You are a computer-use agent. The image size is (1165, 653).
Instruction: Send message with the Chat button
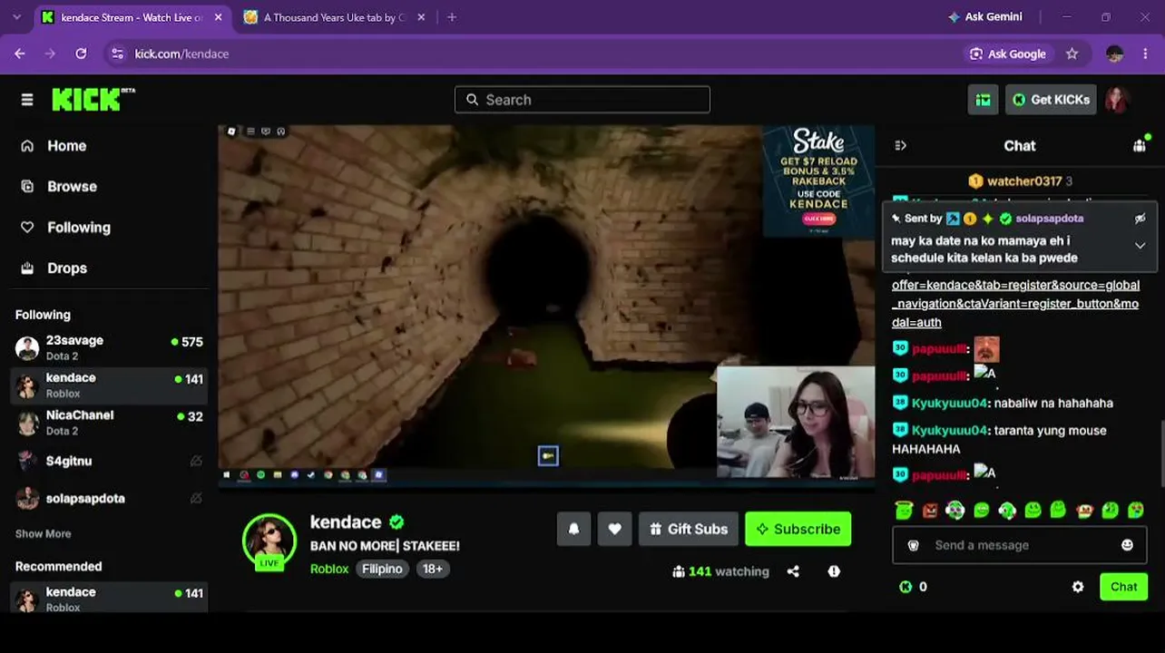pos(1123,587)
